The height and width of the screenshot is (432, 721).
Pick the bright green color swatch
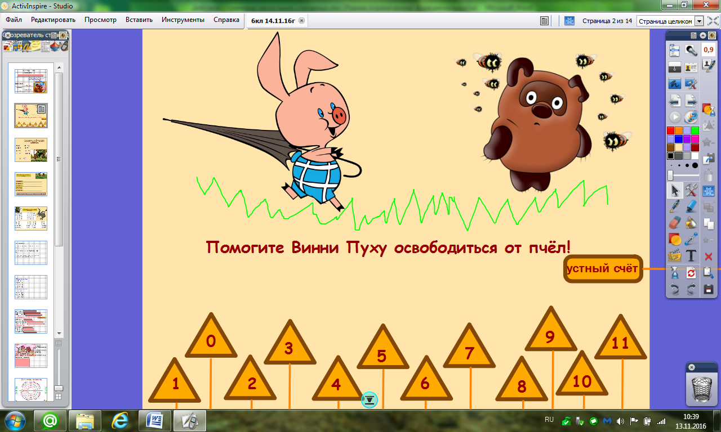tap(695, 130)
